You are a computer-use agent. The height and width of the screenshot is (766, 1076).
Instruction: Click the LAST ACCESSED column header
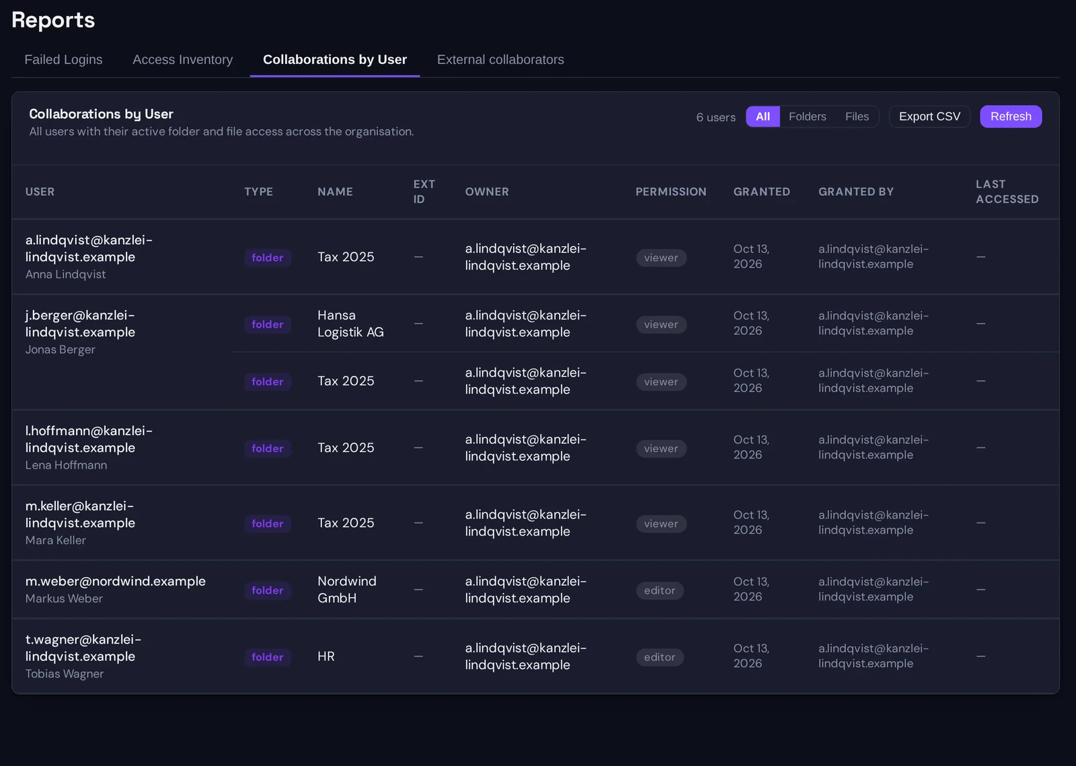coord(1007,192)
